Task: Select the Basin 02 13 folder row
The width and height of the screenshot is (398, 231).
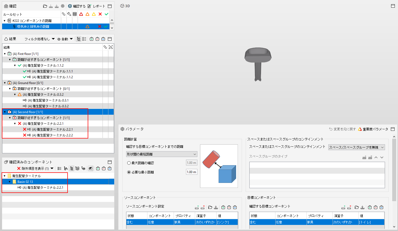Action: coord(58,182)
